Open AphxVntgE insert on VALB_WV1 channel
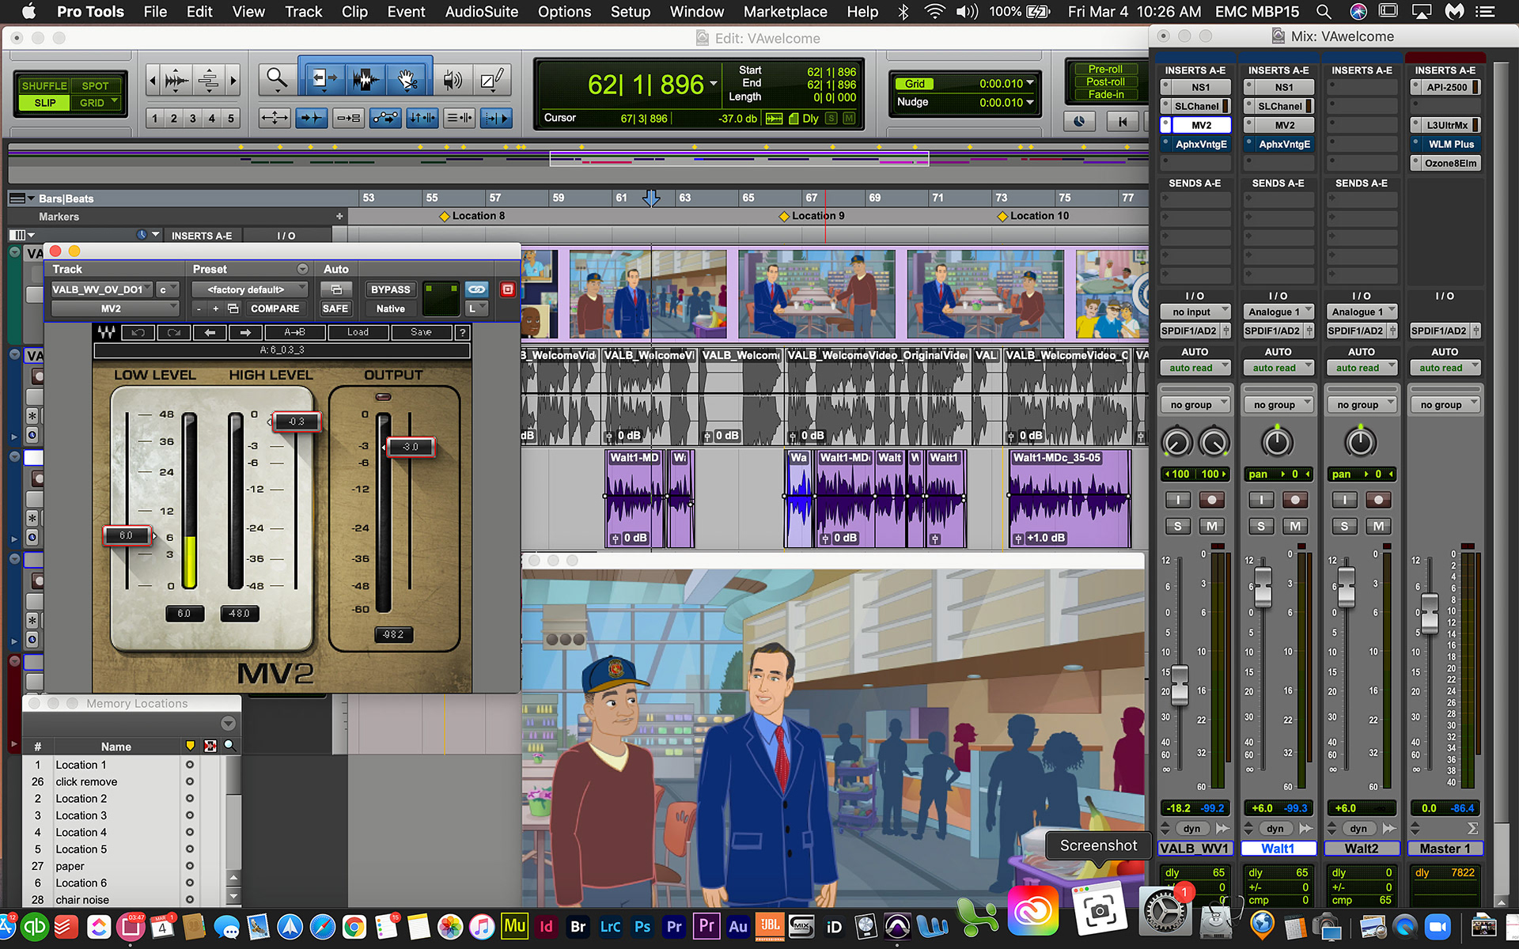1519x949 pixels. pos(1200,144)
